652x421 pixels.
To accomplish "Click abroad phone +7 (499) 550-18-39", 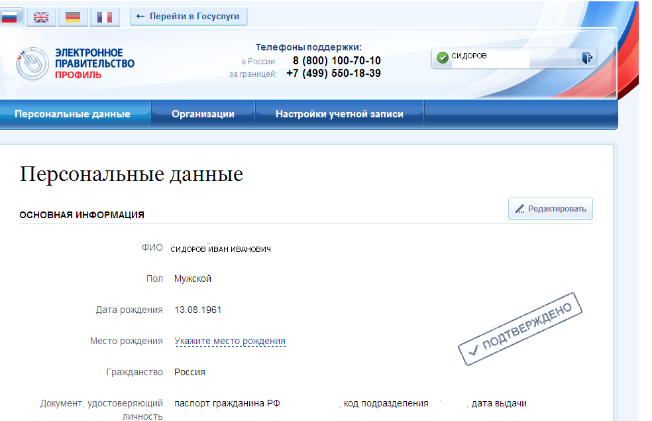I will pos(333,74).
